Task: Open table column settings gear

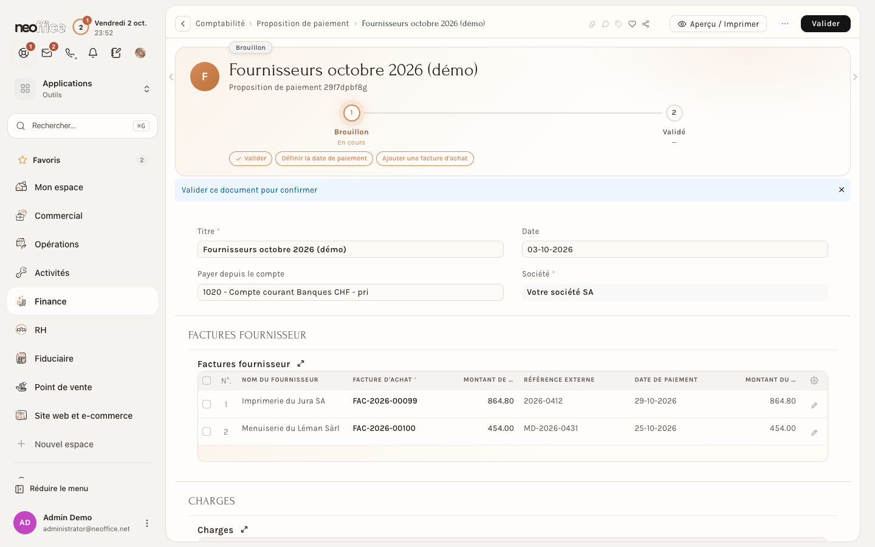Action: (814, 380)
